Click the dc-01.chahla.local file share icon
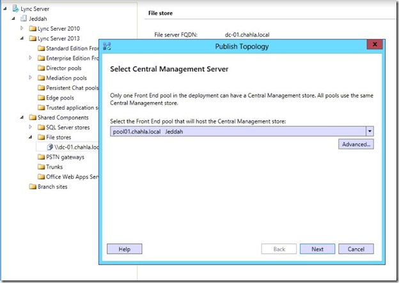The image size is (399, 283). coord(50,147)
